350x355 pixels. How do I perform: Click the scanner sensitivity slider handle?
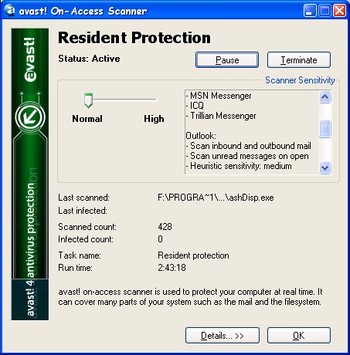pos(88,100)
